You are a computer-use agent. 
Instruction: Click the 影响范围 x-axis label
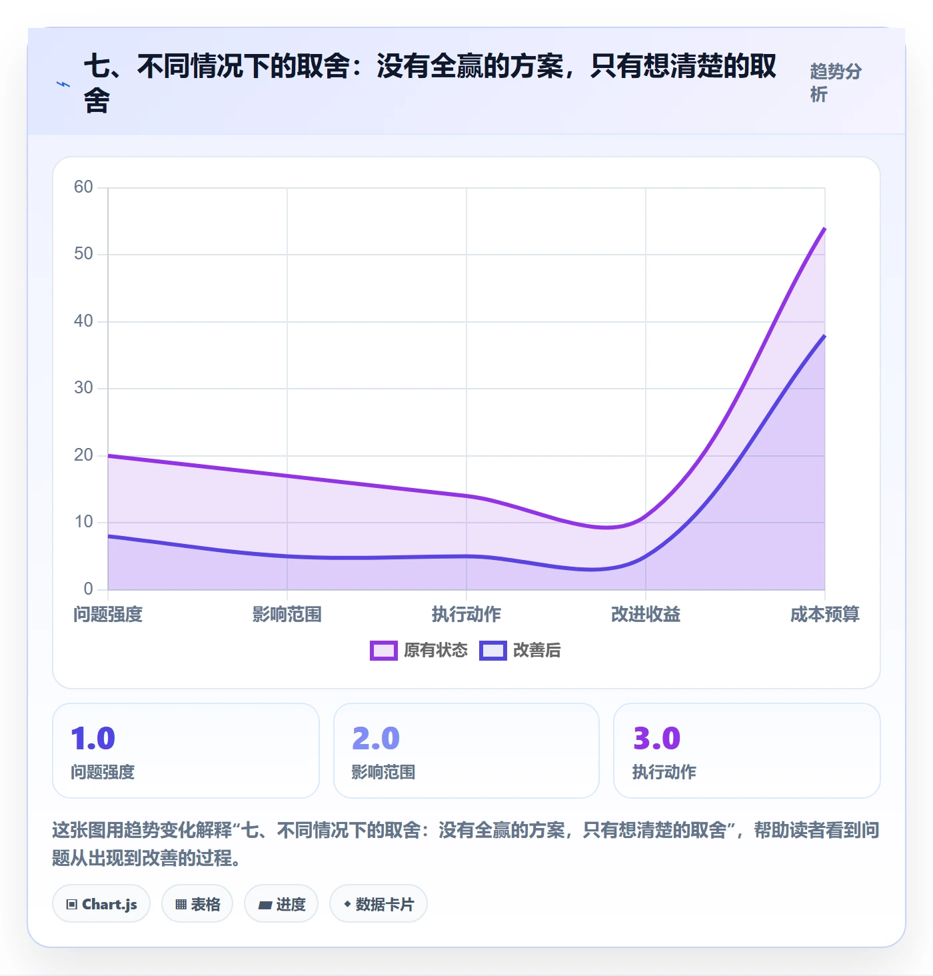point(287,614)
